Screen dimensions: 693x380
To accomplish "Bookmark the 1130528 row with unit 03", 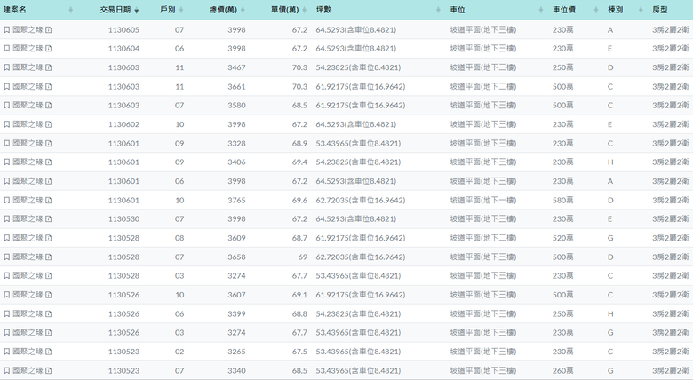I will tap(6, 276).
